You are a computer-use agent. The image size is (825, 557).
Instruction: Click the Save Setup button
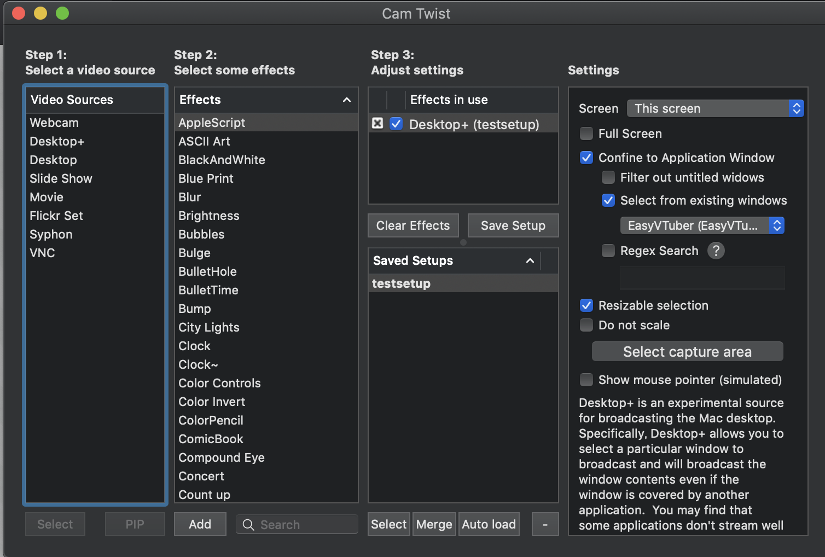513,225
